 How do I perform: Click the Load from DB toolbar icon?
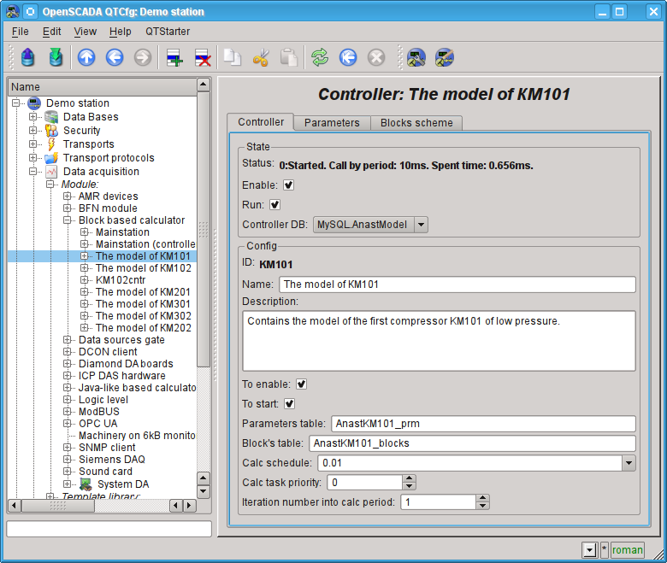pos(27,57)
